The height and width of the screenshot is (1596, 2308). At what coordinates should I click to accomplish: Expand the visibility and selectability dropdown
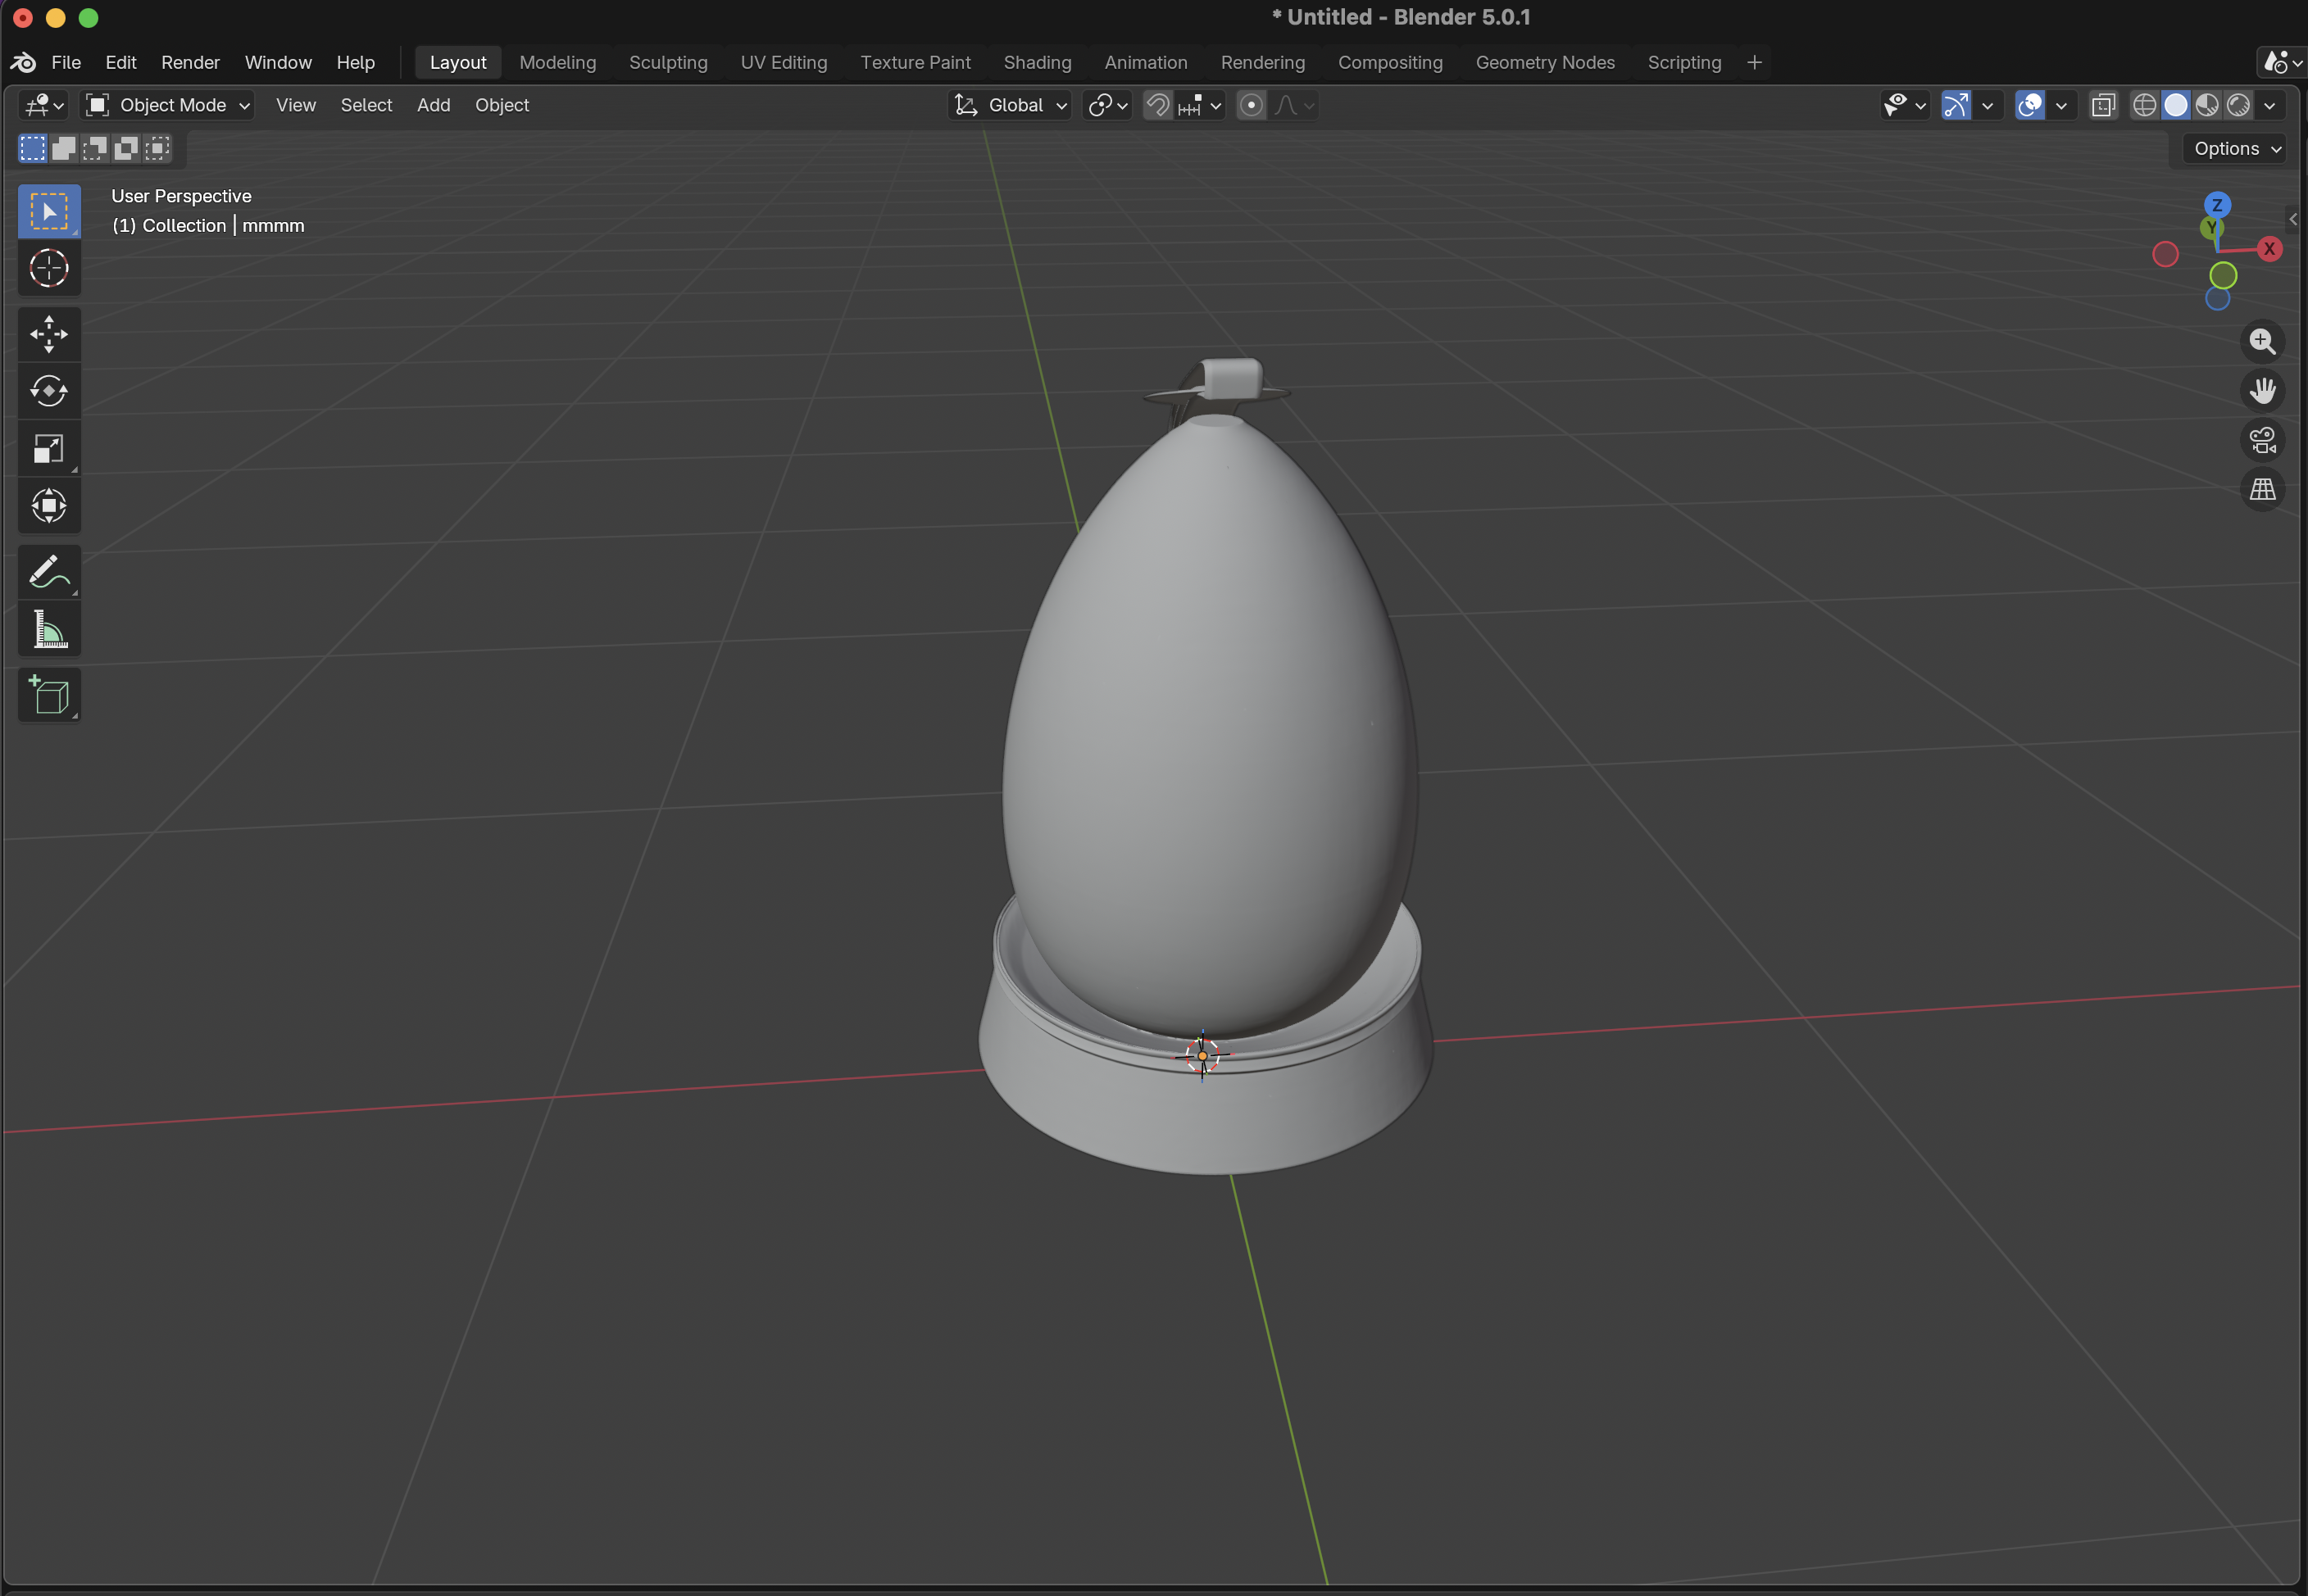(1904, 105)
